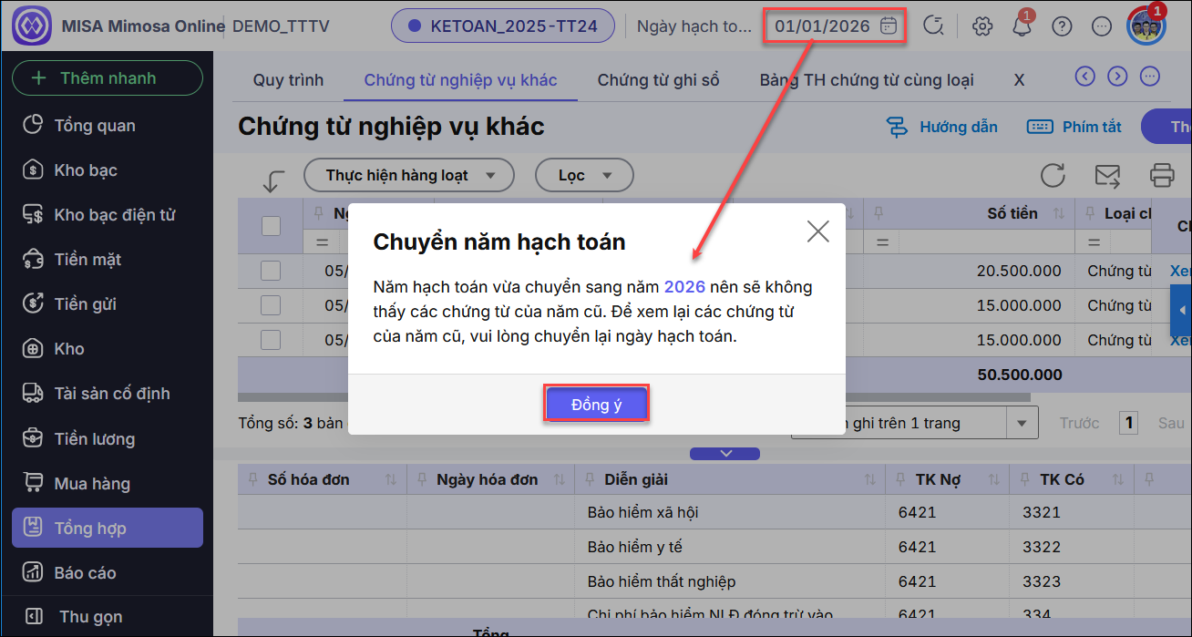Tick the third voucher row checkbox
Screen dimensions: 1192x637
pyautogui.click(x=271, y=340)
